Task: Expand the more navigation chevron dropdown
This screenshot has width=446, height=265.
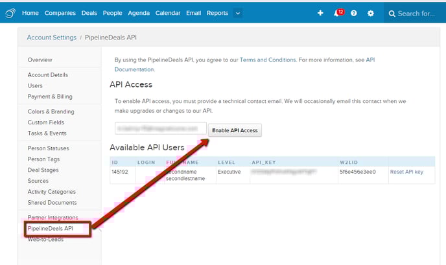Action: tap(238, 13)
